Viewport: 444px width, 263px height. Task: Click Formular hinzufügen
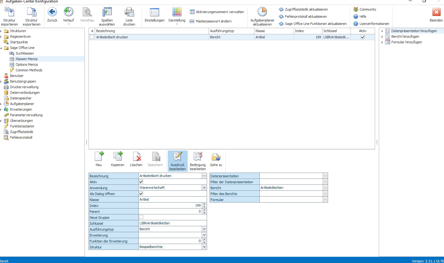(x=407, y=42)
